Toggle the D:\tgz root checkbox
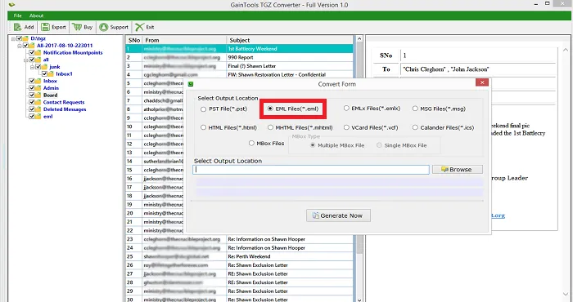The height and width of the screenshot is (302, 573). pos(19,38)
